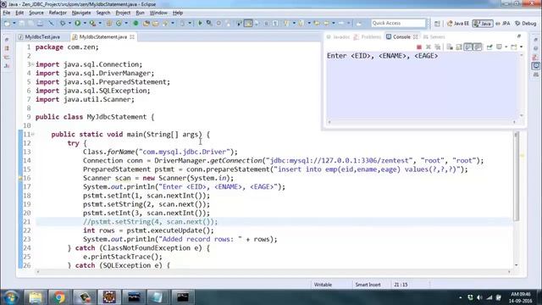This screenshot has height=305, width=542.
Task: Switch to the Java perspective
Action: 483,24
